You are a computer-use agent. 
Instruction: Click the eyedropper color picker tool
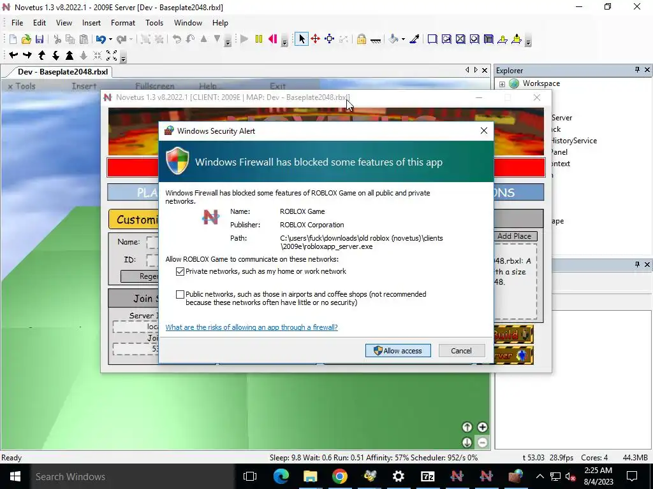point(415,39)
